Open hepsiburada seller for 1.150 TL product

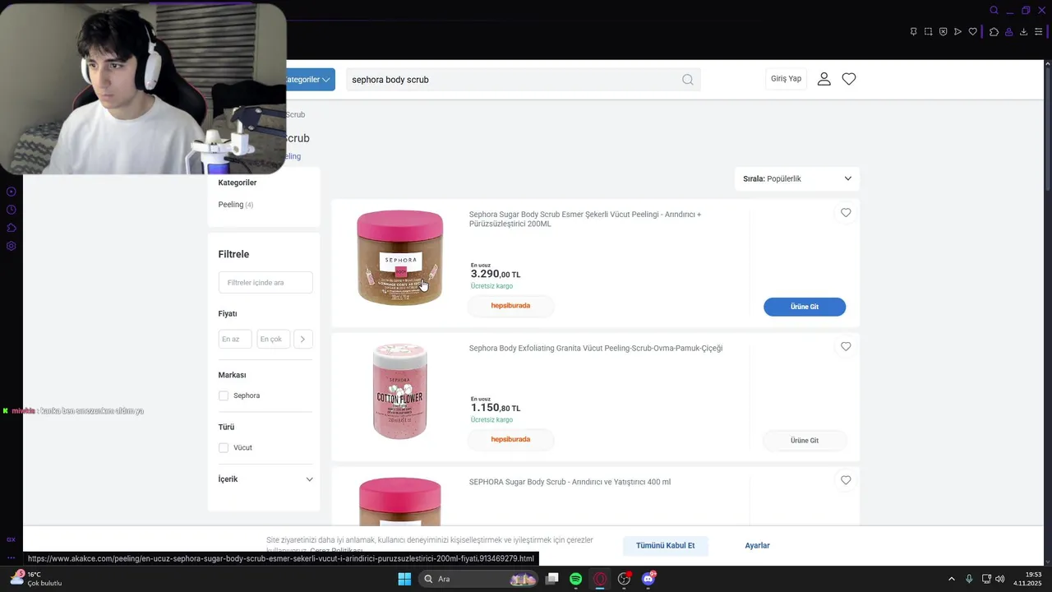[x=510, y=439]
